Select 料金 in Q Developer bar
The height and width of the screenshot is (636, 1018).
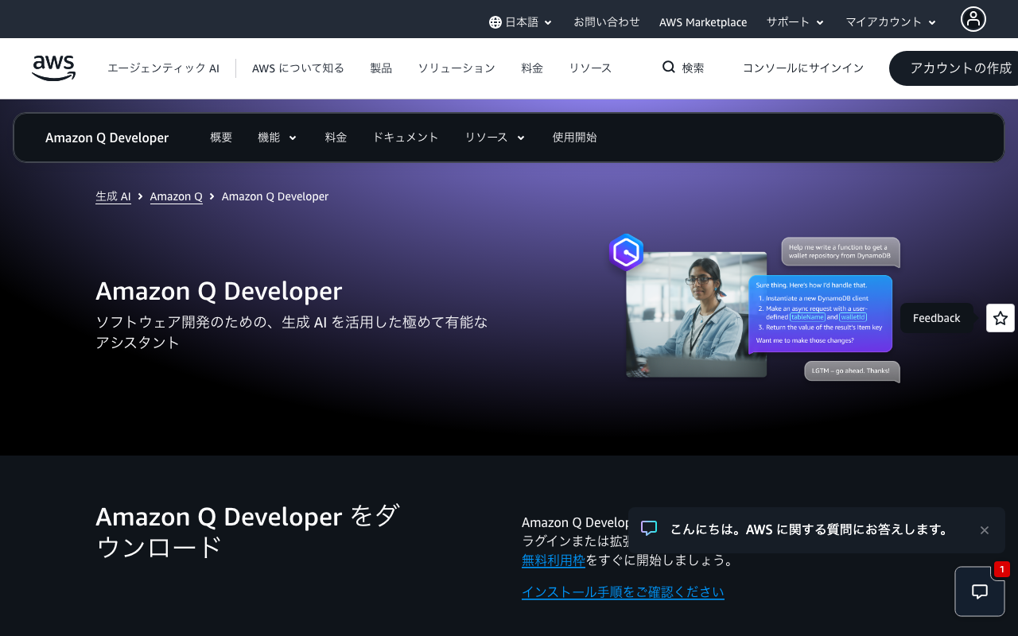click(x=336, y=138)
